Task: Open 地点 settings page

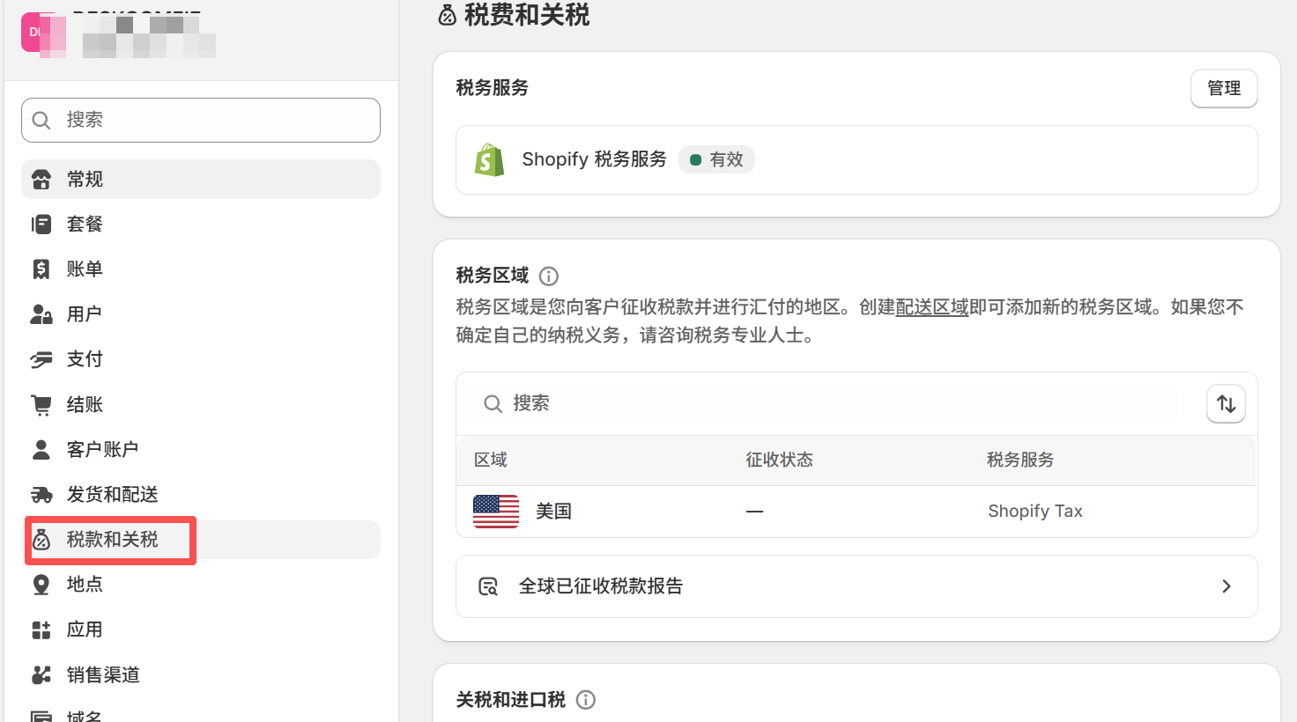Action: (201, 585)
